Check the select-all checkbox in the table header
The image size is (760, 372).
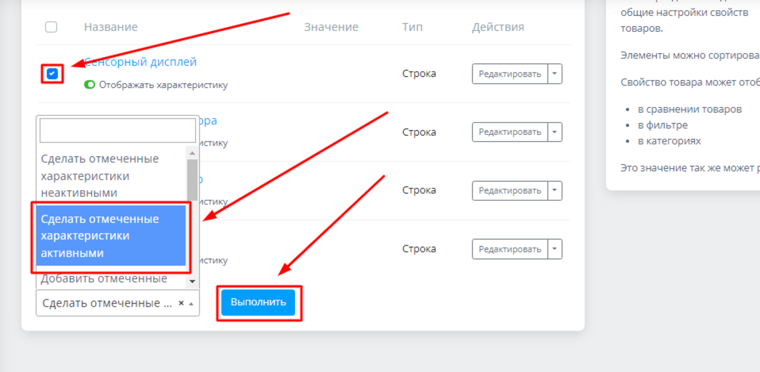point(51,27)
